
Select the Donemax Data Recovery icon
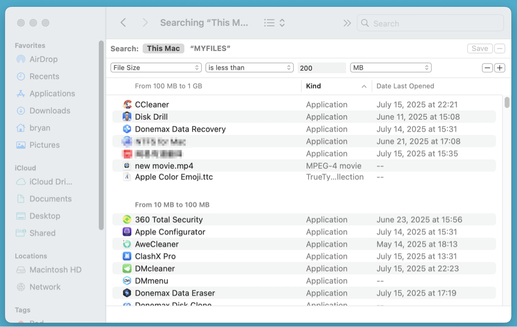(127, 129)
